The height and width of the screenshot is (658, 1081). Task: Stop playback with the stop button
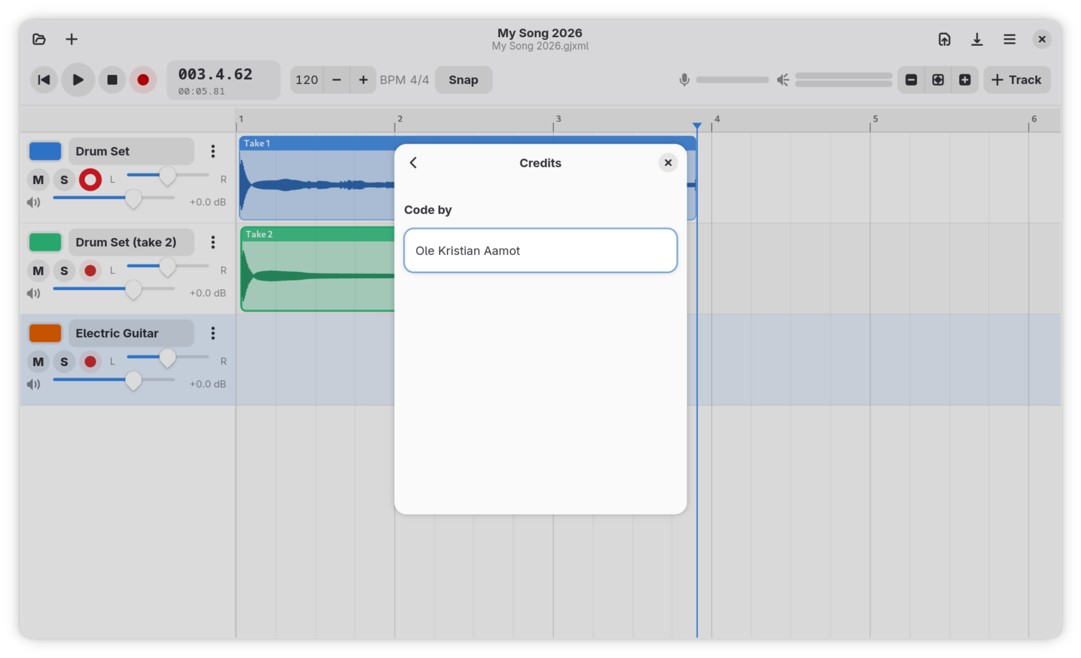(x=112, y=80)
